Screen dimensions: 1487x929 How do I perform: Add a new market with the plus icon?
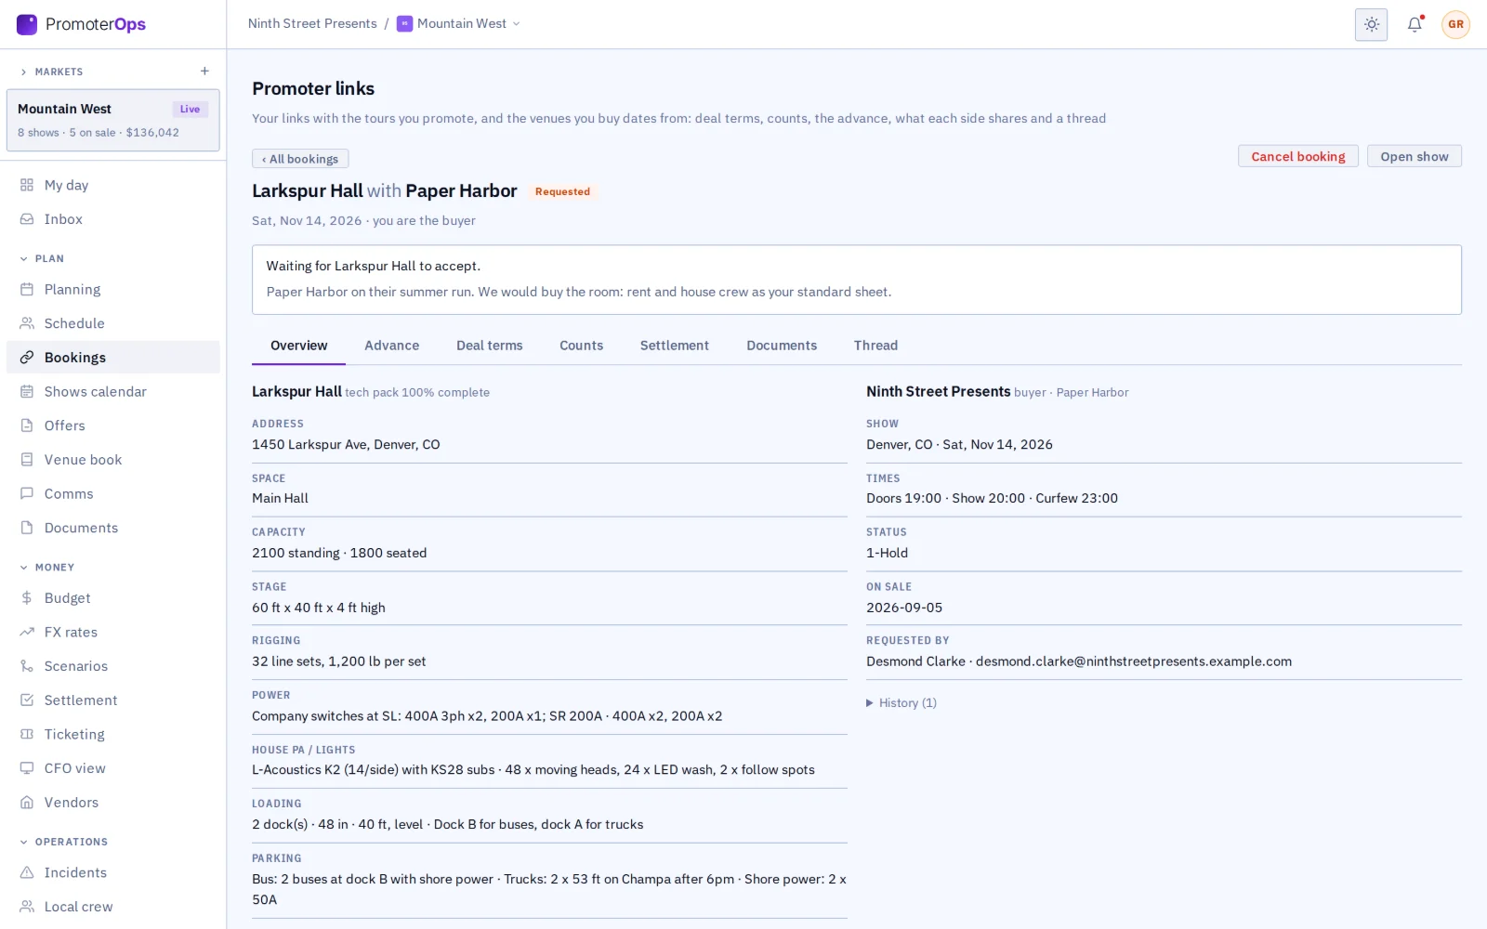204,72
